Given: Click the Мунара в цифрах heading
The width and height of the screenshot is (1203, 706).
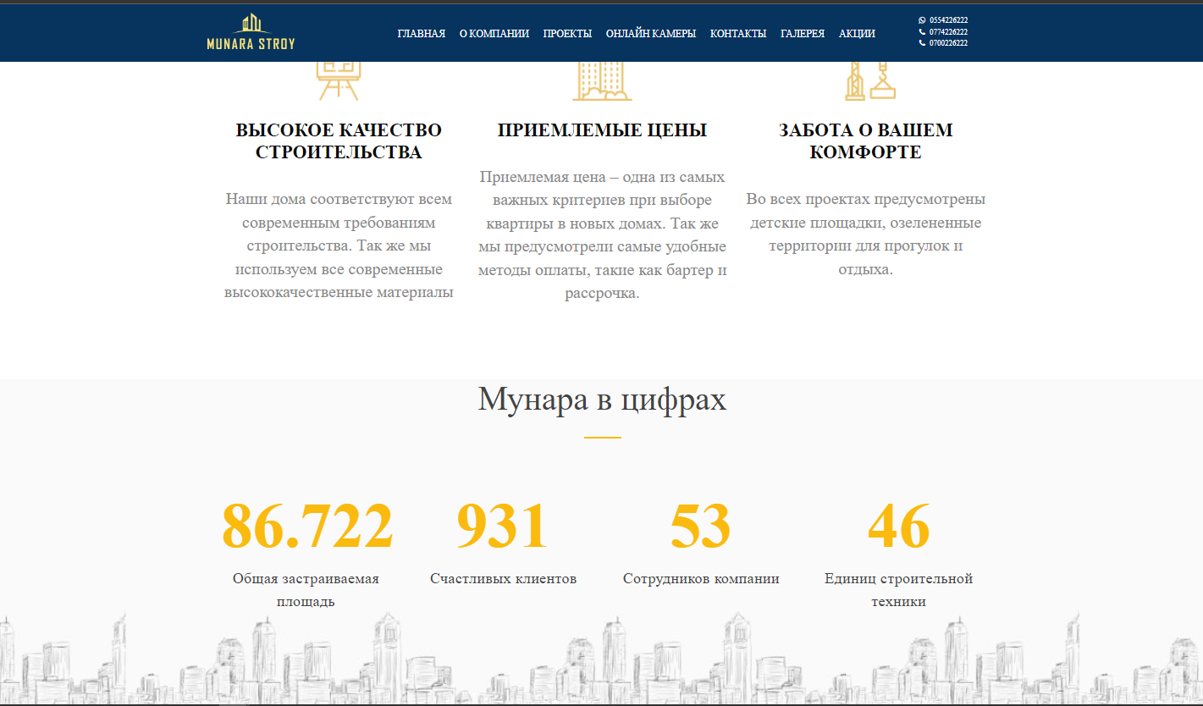Looking at the screenshot, I should [602, 398].
